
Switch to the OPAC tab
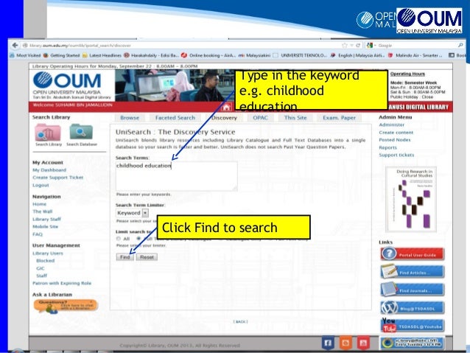(x=261, y=118)
